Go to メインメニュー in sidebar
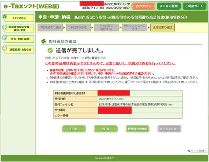This screenshot has height=162, width=209. [19, 18]
